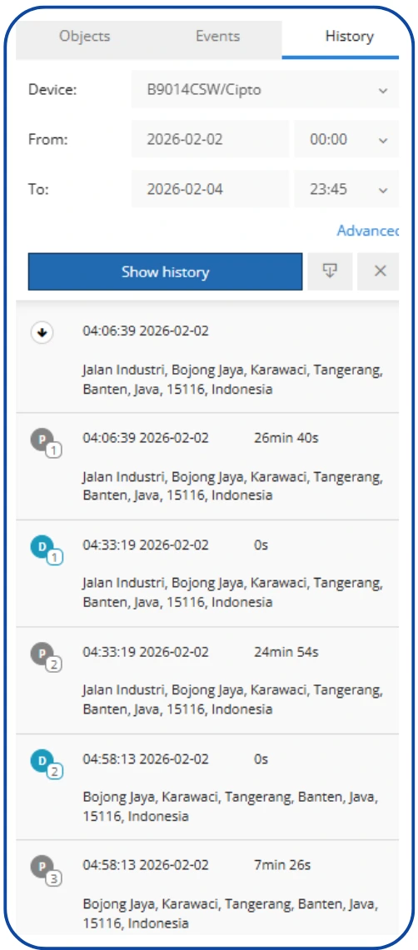The height and width of the screenshot is (950, 418).
Task: Click the P2 row address Jalan Industri
Action: point(232,699)
